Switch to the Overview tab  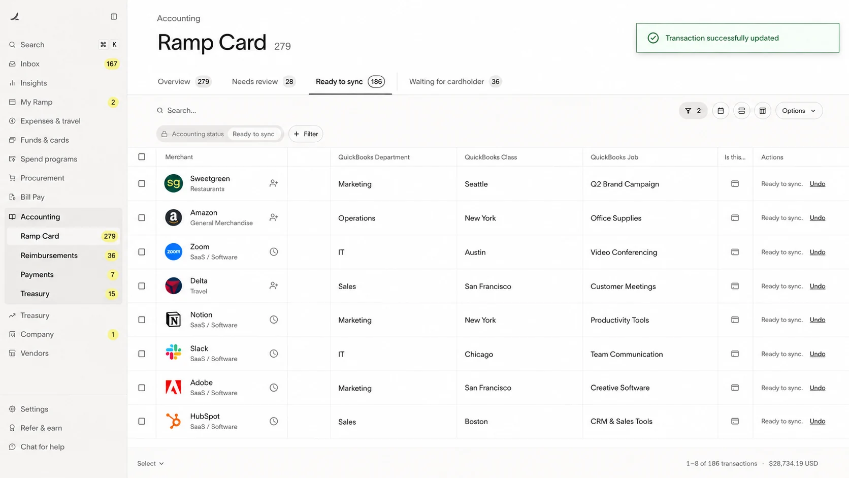coord(184,82)
